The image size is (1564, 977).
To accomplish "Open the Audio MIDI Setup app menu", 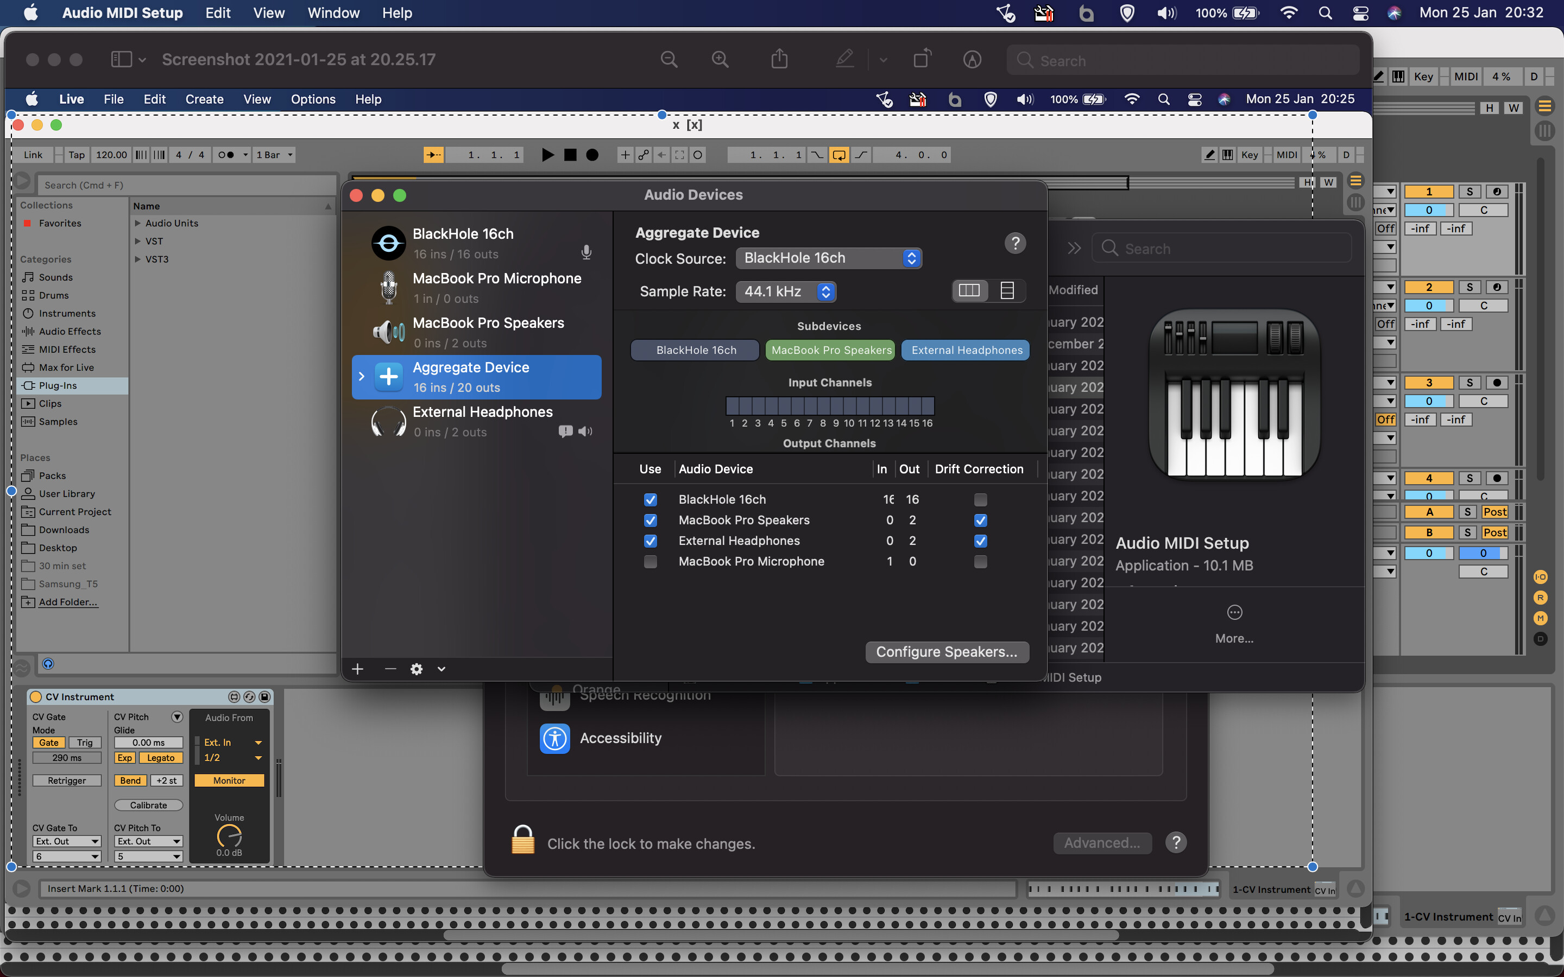I will click(x=122, y=13).
